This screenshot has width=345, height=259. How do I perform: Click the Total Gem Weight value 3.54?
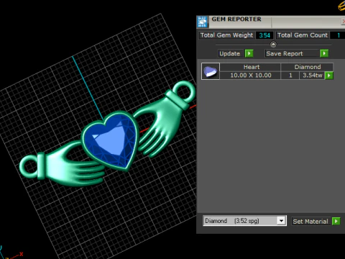click(x=264, y=35)
